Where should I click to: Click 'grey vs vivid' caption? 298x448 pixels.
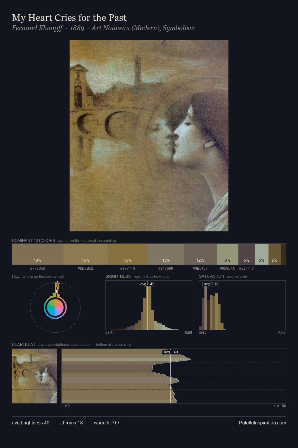(237, 277)
